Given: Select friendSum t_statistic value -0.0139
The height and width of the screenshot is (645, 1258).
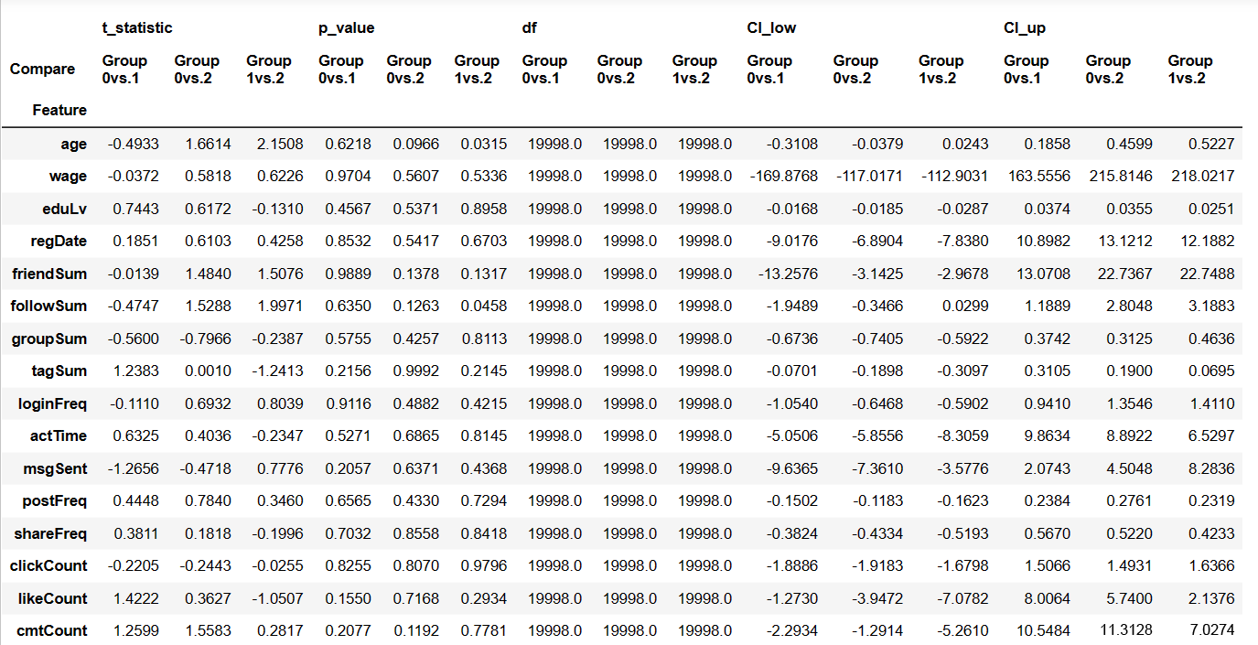Looking at the screenshot, I should coord(133,274).
